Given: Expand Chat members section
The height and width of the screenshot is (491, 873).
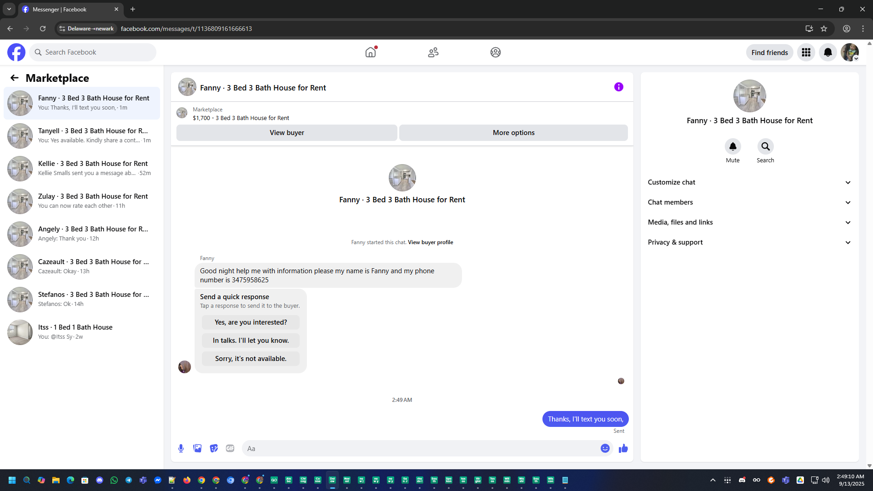Looking at the screenshot, I should tap(749, 202).
